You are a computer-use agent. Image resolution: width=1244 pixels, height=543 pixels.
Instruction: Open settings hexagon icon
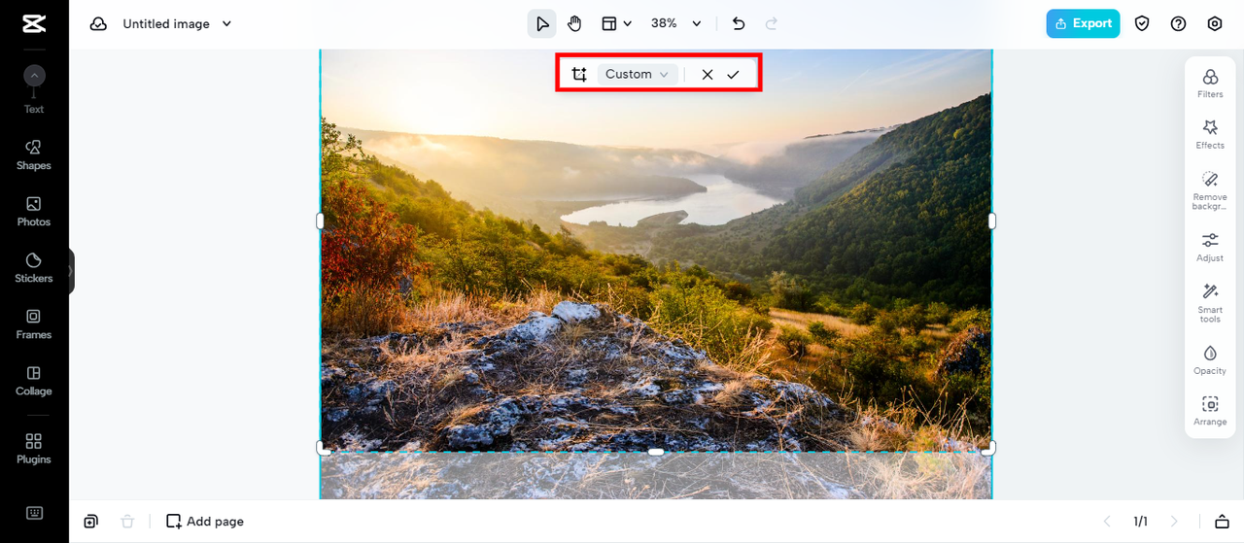point(1215,23)
